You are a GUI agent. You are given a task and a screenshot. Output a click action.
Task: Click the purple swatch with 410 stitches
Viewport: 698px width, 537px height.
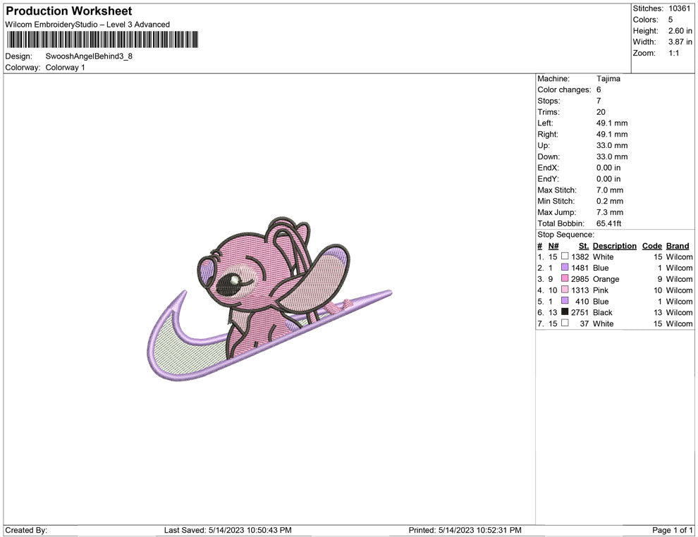[x=565, y=301]
